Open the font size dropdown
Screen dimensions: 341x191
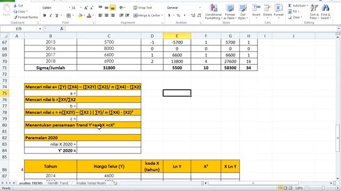click(x=80, y=8)
